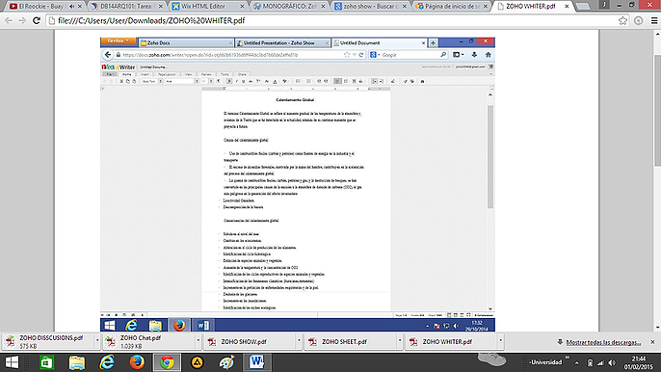Viewport: 661px width, 372px height.
Task: Expand the Universidad toolbar chevron
Action: pyautogui.click(x=567, y=358)
